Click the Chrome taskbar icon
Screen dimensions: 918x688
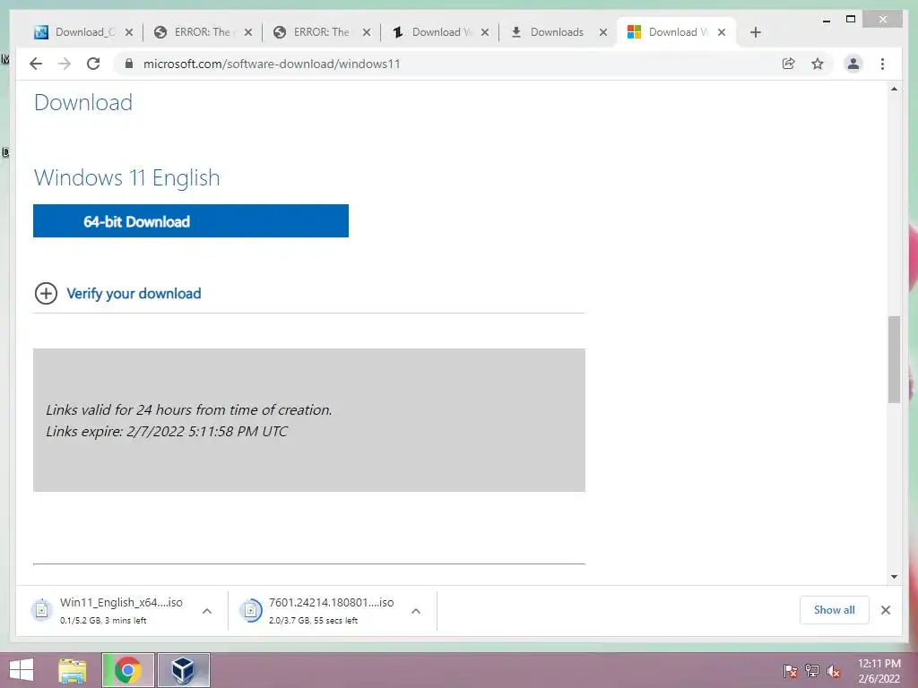coord(127,670)
